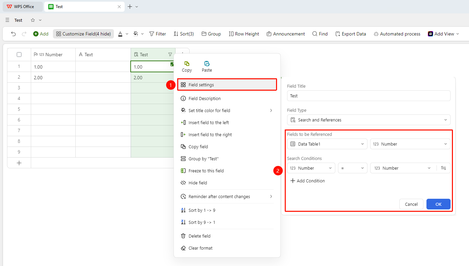The height and width of the screenshot is (266, 469).
Task: Click the fill color paint bucket icon
Action: coord(136,34)
